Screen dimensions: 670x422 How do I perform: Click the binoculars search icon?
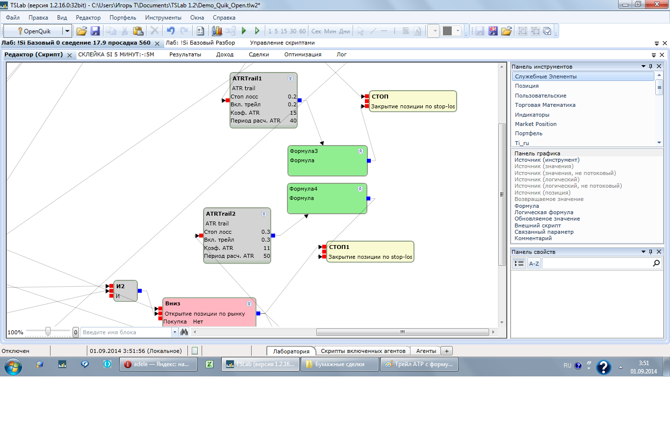pos(184,332)
